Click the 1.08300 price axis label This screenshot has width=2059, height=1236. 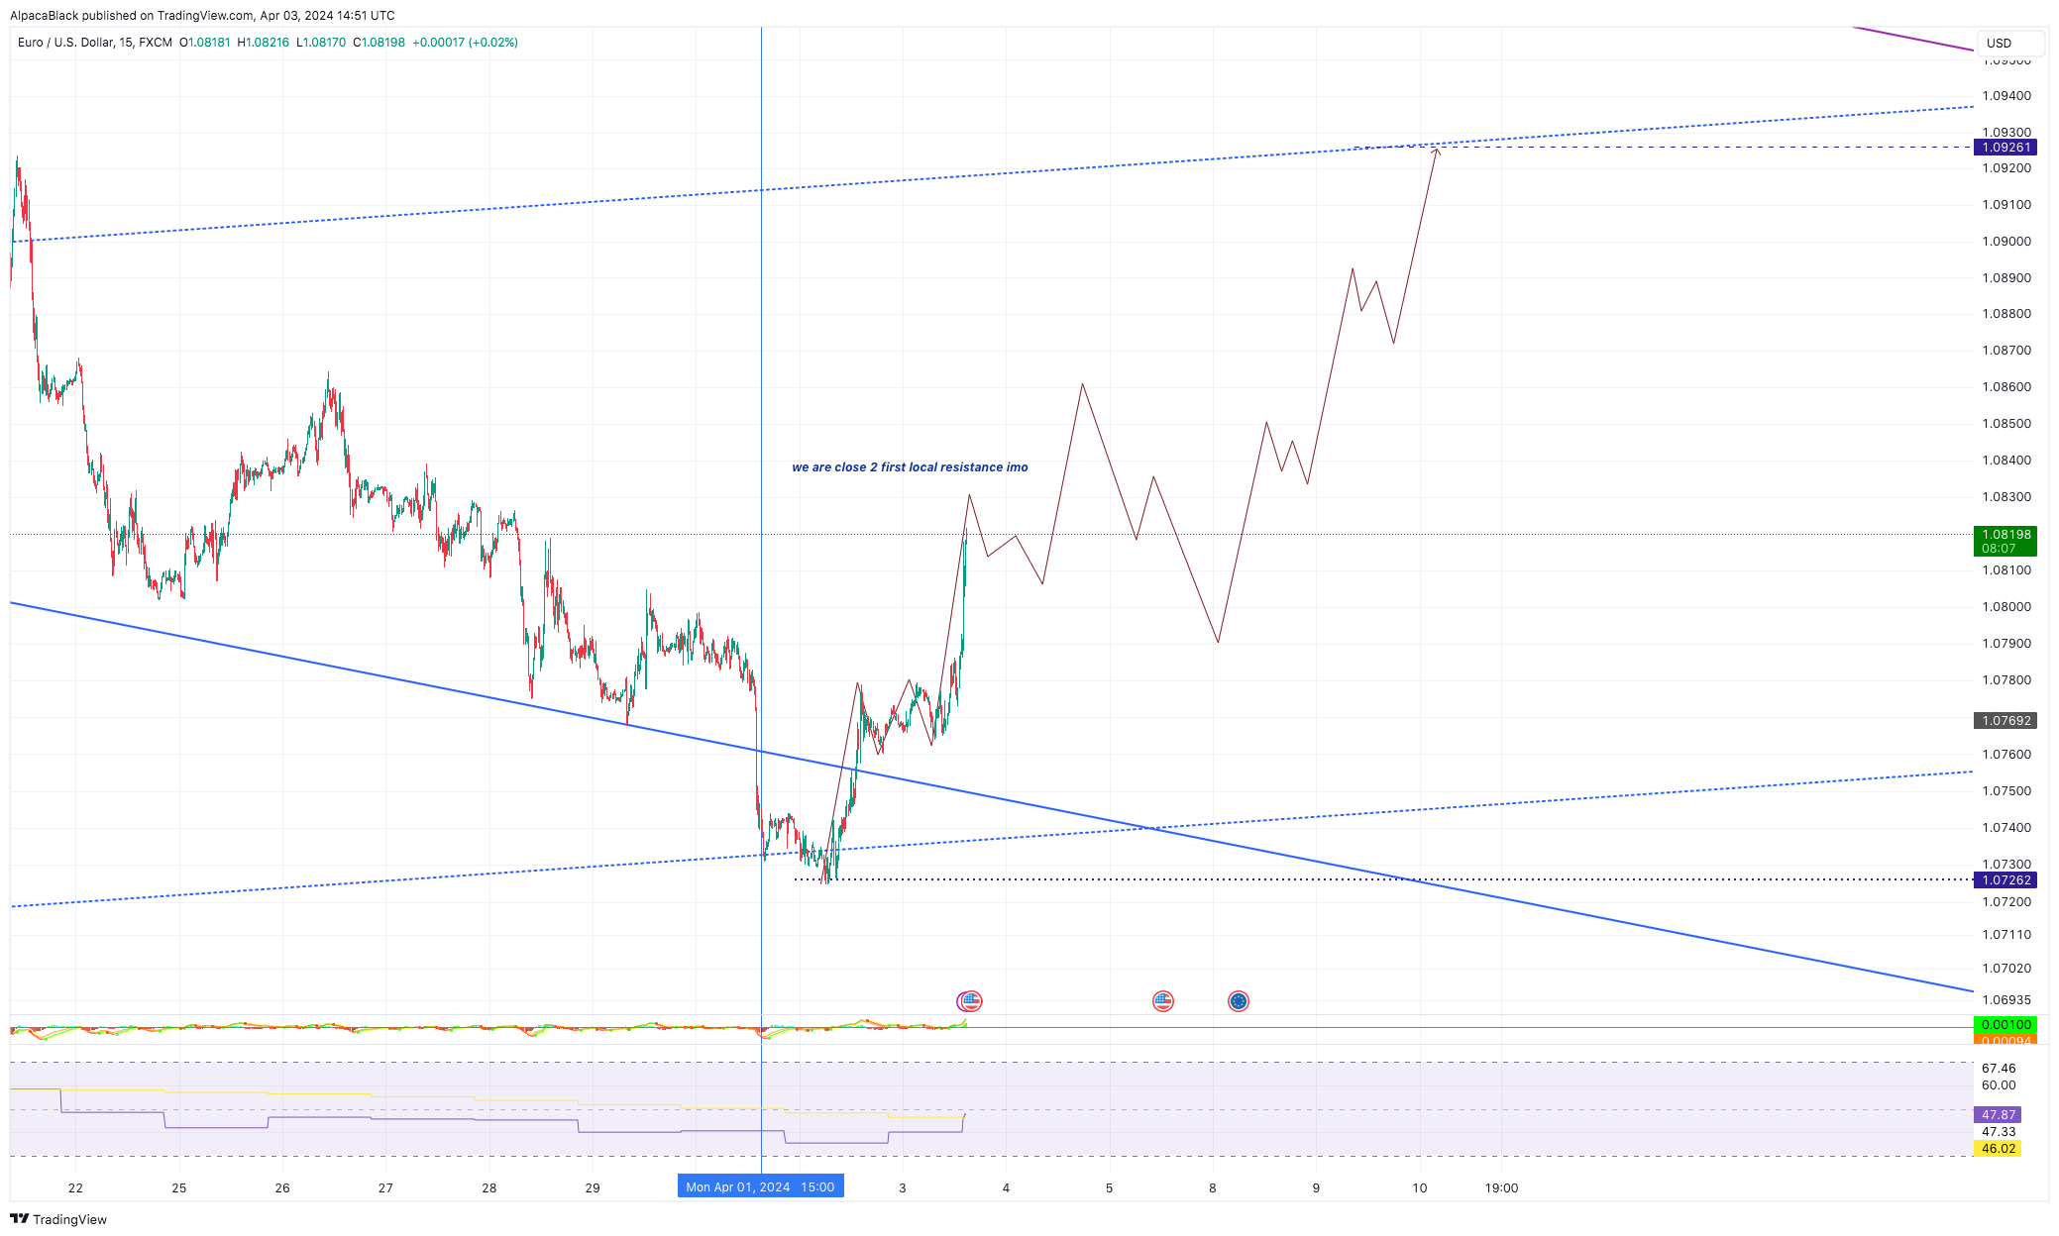(x=2006, y=497)
